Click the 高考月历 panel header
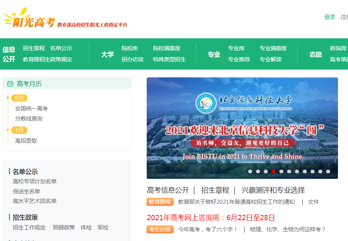 point(67,83)
